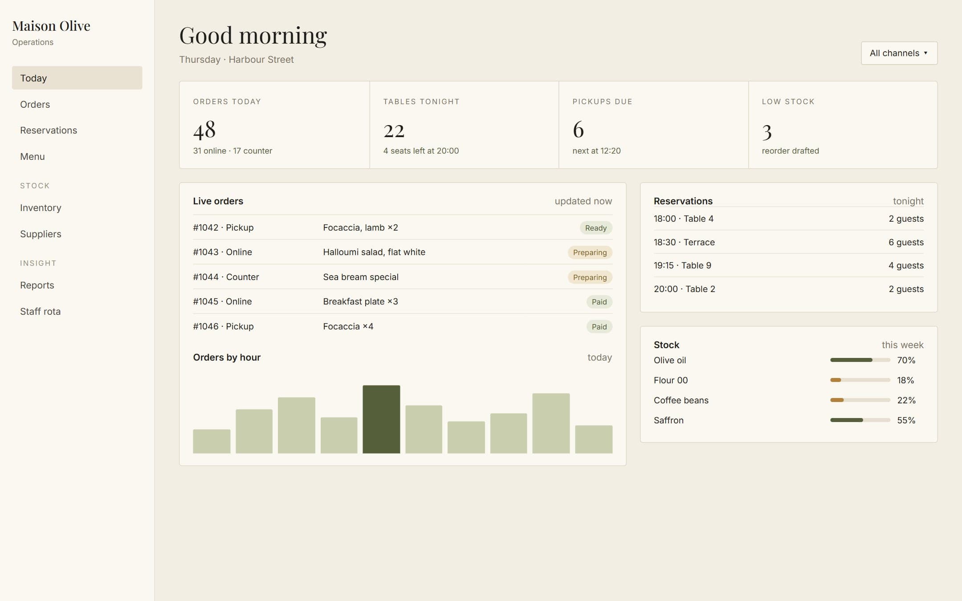
Task: Open the Low Stock card
Action: tap(843, 125)
